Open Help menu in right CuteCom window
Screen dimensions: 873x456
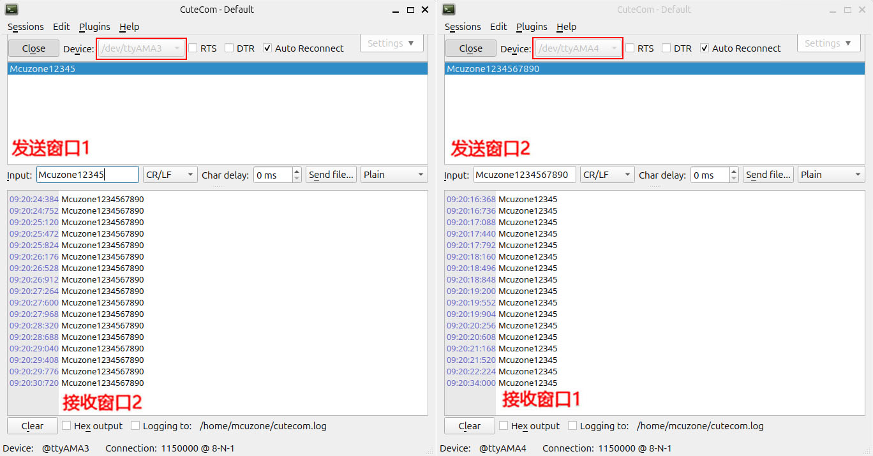(x=567, y=27)
